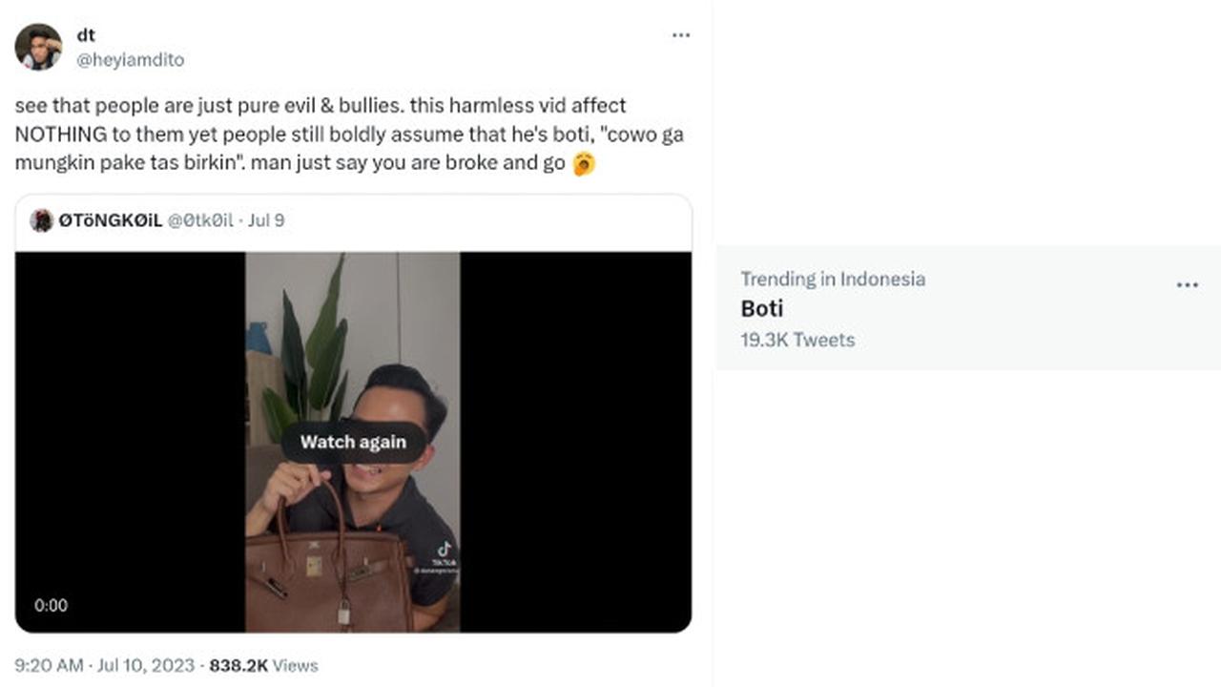This screenshot has width=1221, height=687.
Task: Select the Boti trending topic
Action: point(761,308)
